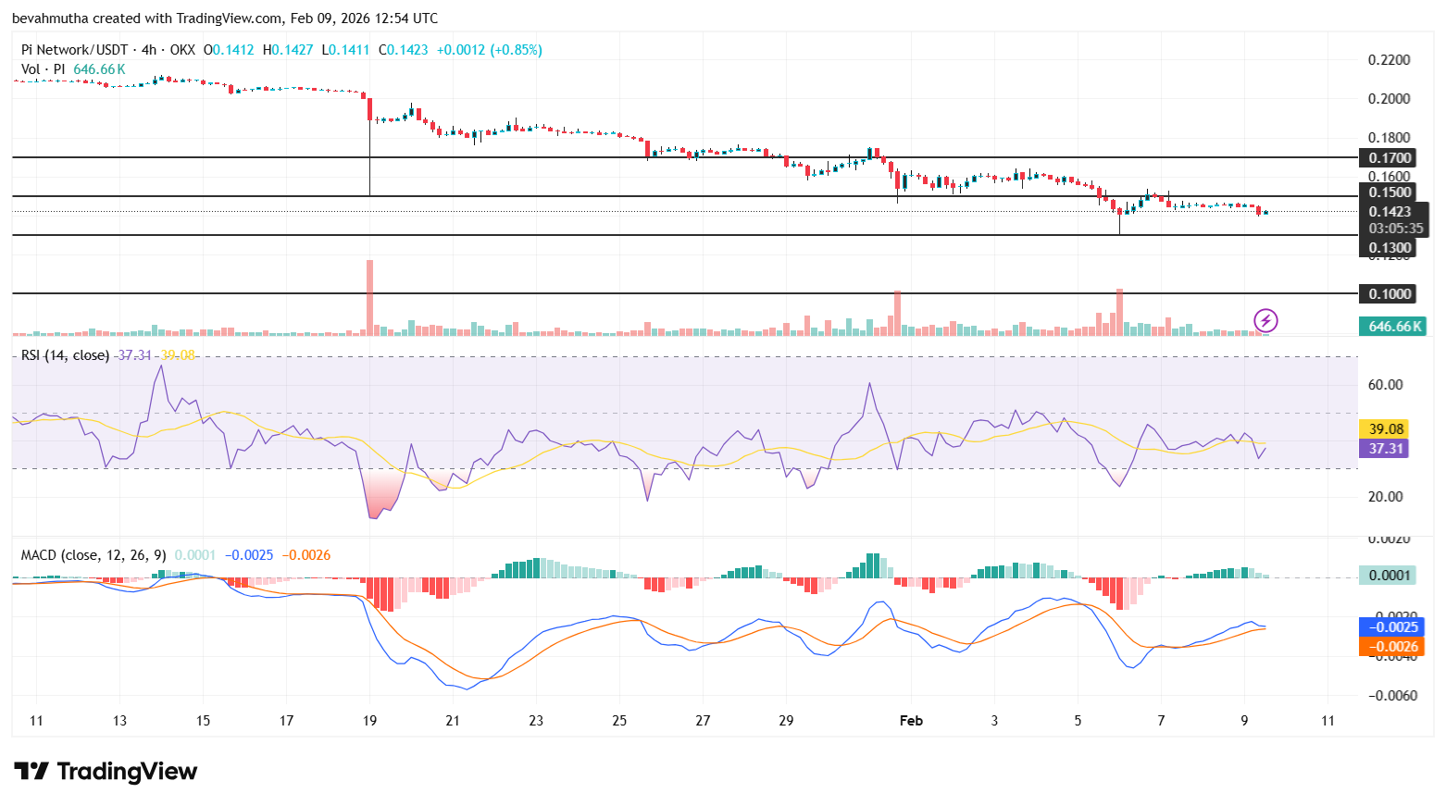Click the yellow RSI value 39.08
The height and width of the screenshot is (806, 1446).
point(1385,428)
